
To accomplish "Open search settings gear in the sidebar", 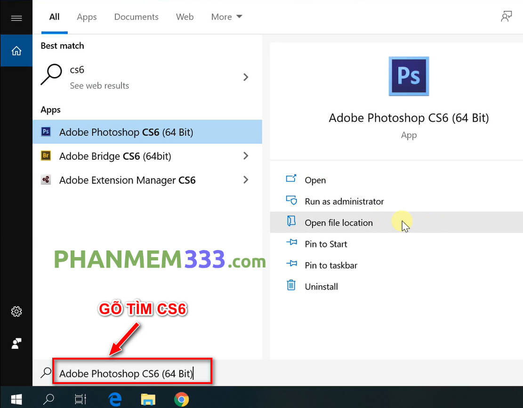I will point(16,312).
